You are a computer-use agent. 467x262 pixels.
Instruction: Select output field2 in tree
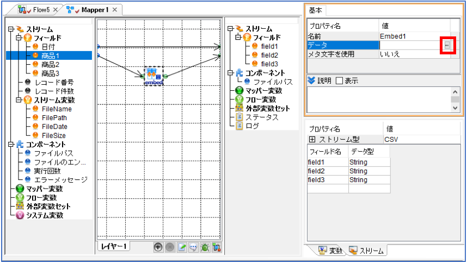[269, 55]
